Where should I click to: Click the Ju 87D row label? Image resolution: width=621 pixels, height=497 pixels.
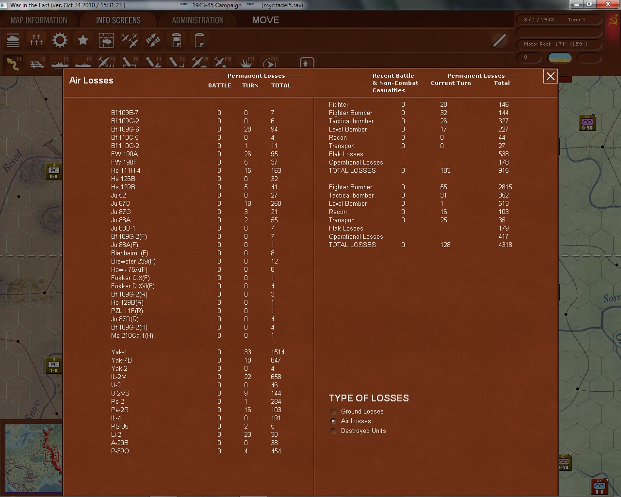tap(120, 203)
